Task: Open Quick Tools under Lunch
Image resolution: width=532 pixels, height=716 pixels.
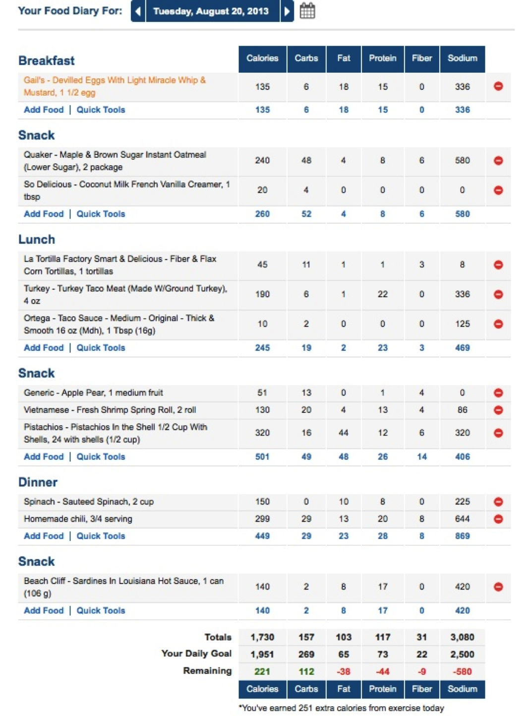Action: [101, 348]
